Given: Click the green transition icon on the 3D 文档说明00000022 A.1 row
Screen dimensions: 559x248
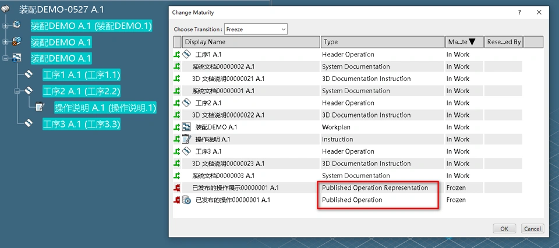Looking at the screenshot, I should 177,115.
